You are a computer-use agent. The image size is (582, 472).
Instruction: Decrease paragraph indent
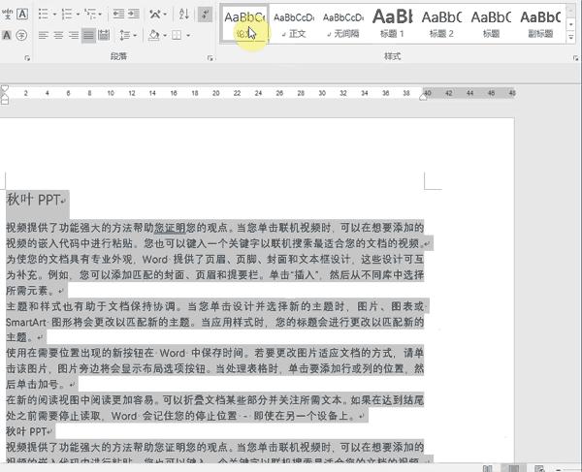118,15
